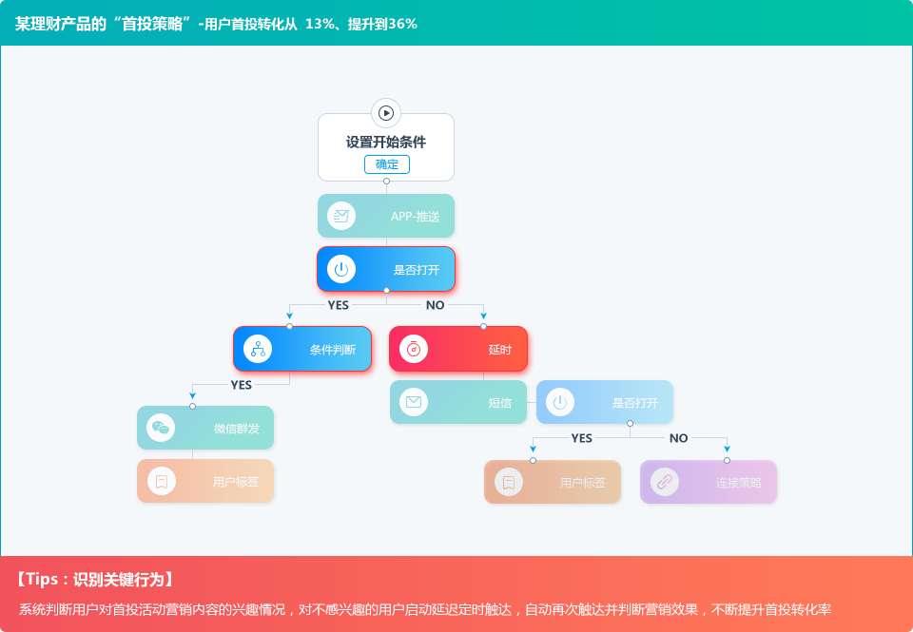The image size is (913, 632).
Task: Click the link icon on 连接策略 node
Action: click(664, 482)
